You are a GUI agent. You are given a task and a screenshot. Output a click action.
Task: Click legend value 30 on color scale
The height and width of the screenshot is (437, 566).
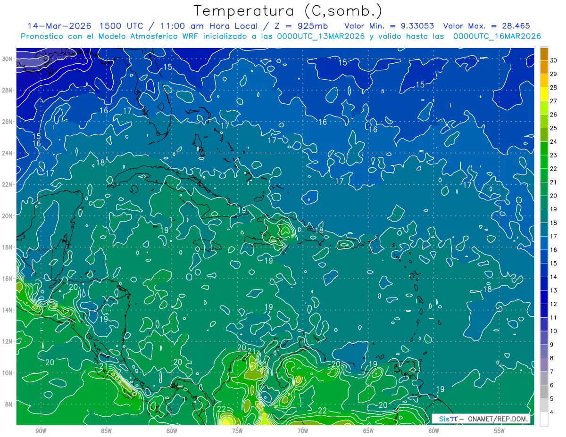coord(554,60)
